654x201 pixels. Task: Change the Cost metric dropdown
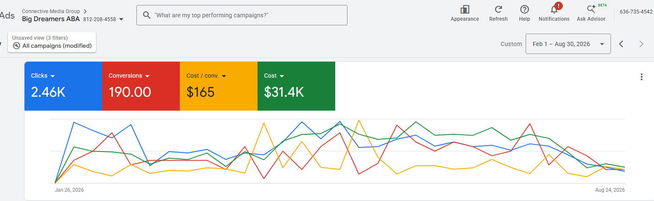(282, 76)
